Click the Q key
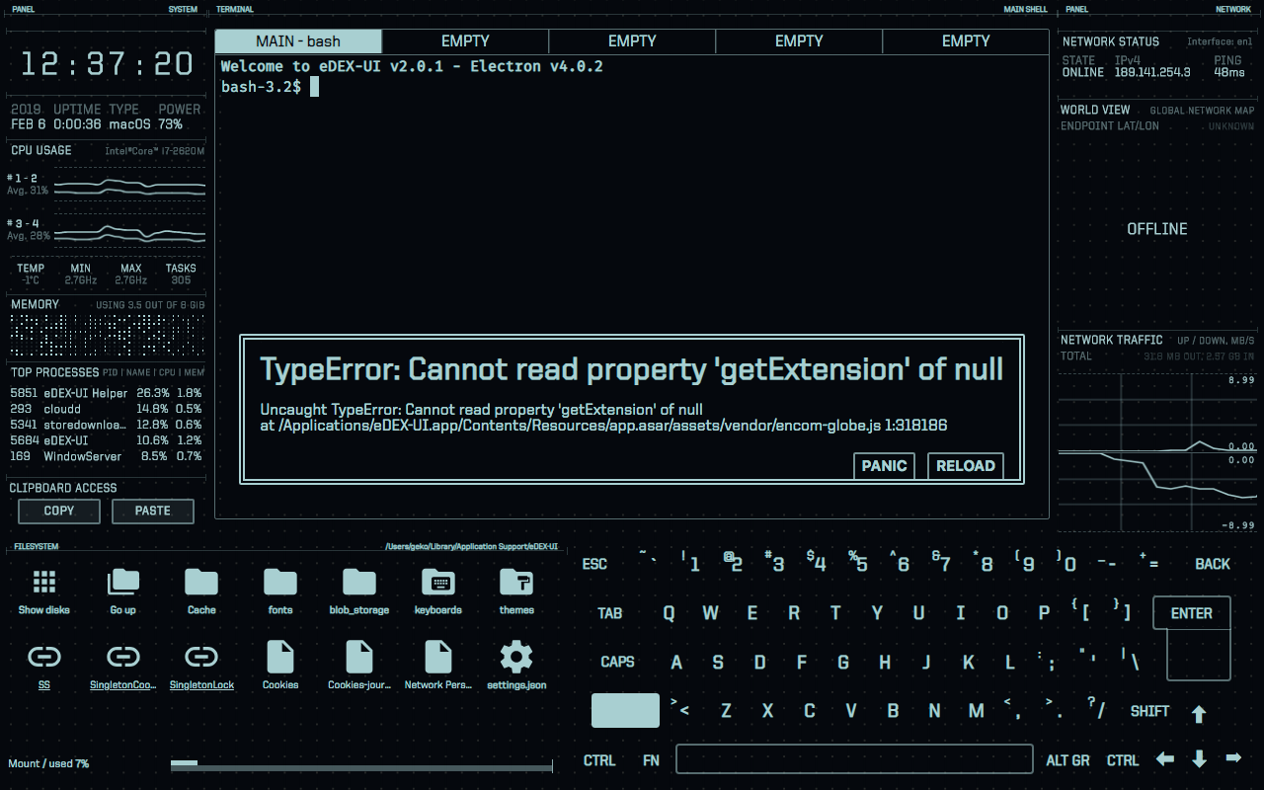Image resolution: width=1264 pixels, height=790 pixels. [x=669, y=613]
